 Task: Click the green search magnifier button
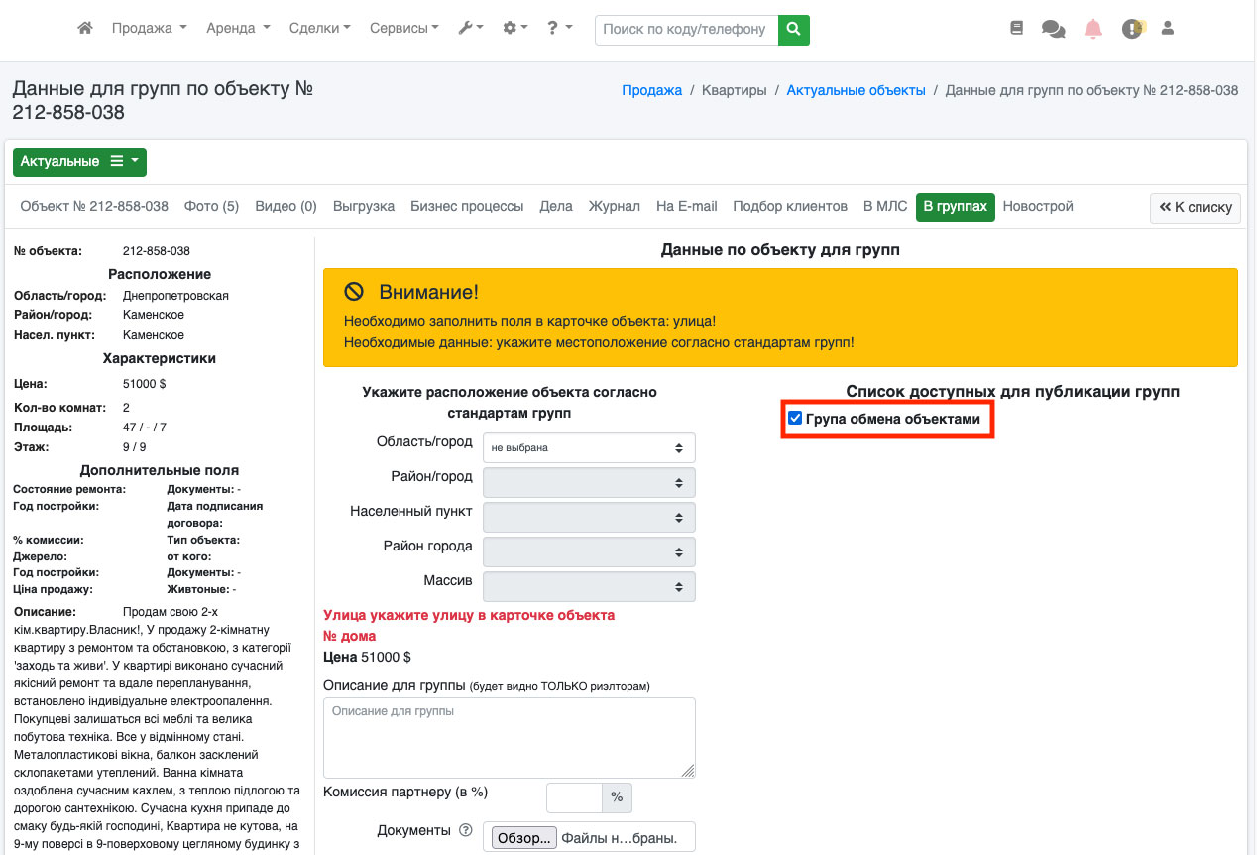pos(793,30)
